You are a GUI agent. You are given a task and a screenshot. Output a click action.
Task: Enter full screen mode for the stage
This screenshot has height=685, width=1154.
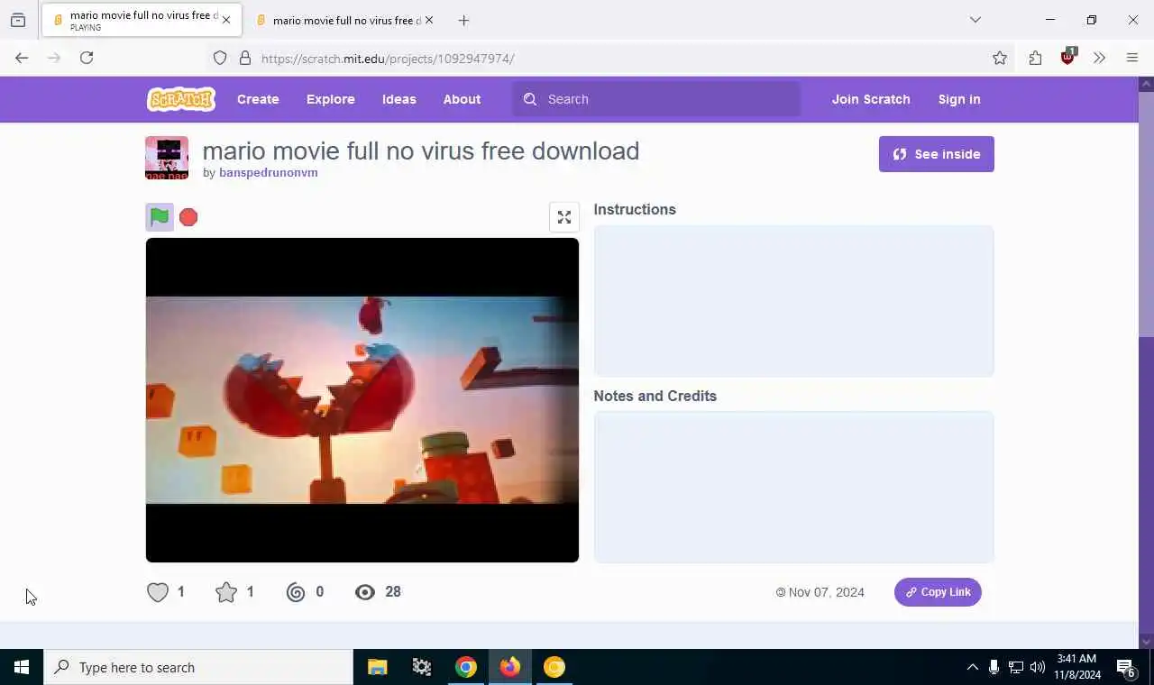click(564, 217)
